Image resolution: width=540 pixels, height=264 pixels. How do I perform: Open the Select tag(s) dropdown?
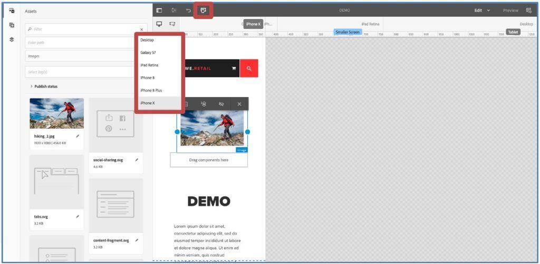point(86,72)
